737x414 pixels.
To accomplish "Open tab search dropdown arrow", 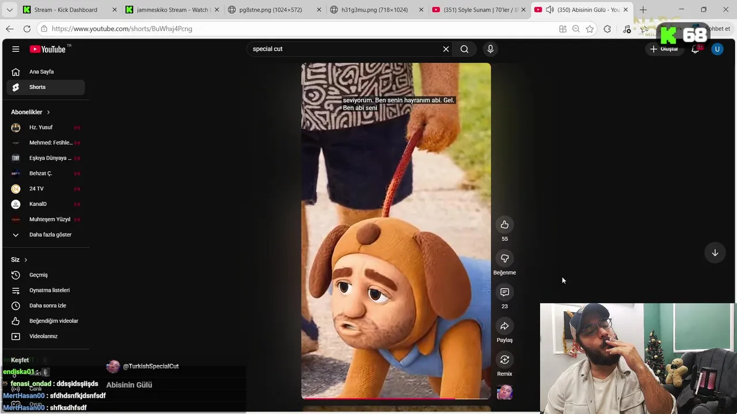I will 9,10.
